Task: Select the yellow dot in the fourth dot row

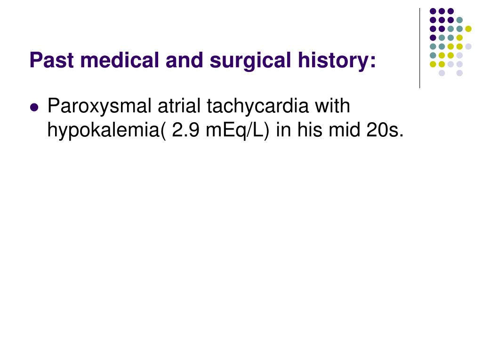Action: [x=459, y=38]
